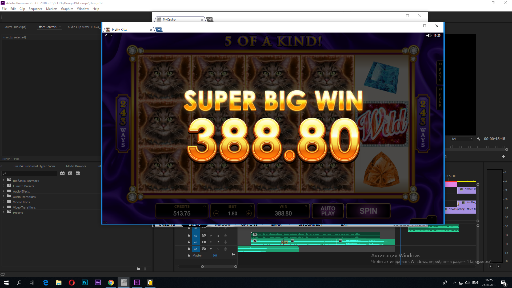Toggle Solo on audio track A4
This screenshot has height=288, width=512.
point(218,249)
